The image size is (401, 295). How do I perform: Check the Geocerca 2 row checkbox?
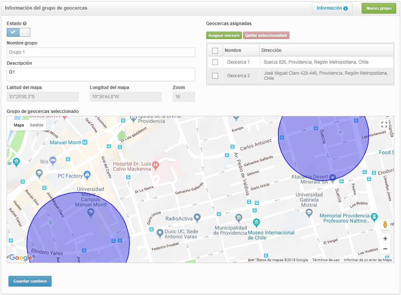click(x=215, y=76)
